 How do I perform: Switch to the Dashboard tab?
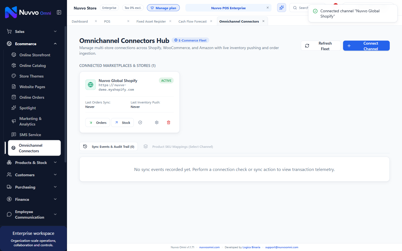[80, 21]
